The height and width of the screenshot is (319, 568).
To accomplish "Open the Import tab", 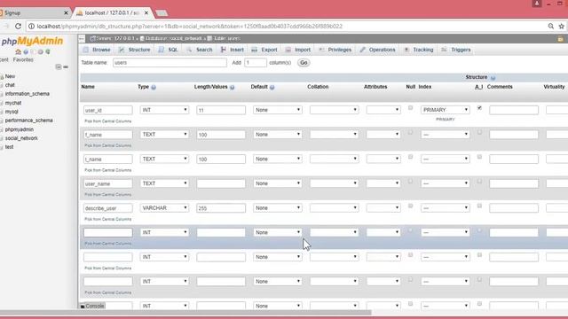I will point(298,50).
